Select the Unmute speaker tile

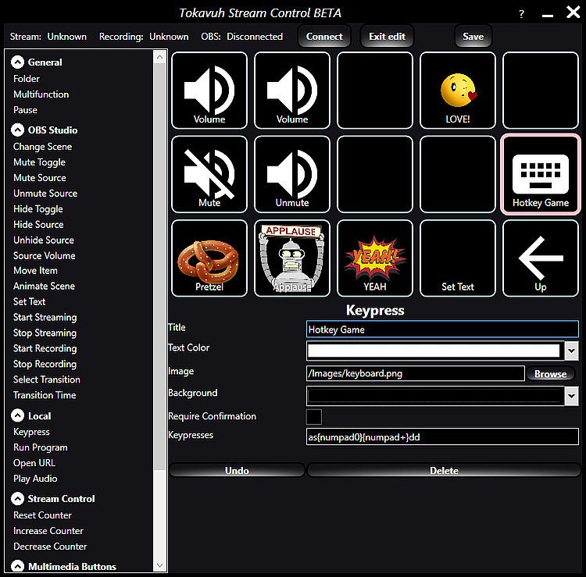pyautogui.click(x=292, y=173)
